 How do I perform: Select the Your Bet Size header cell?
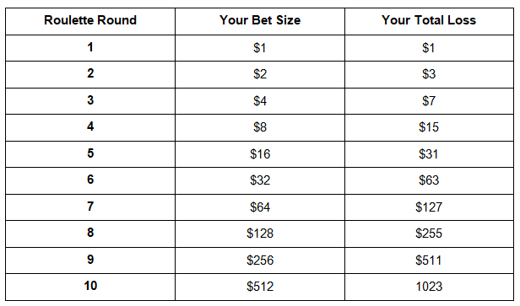260,21
